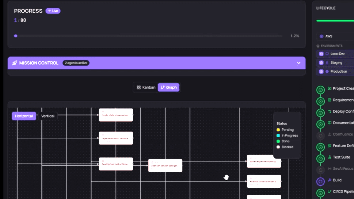Select Vertical graph layout
Screen dimensions: 354x199
pyautogui.click(x=48, y=116)
